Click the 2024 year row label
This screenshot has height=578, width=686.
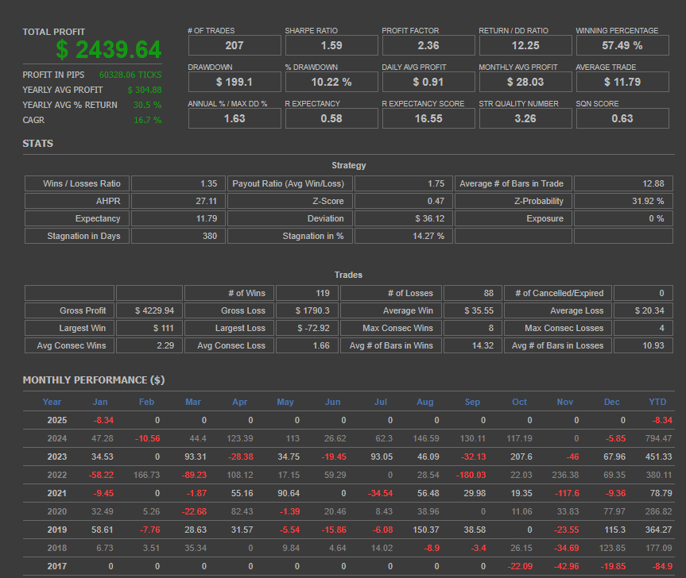coord(57,438)
